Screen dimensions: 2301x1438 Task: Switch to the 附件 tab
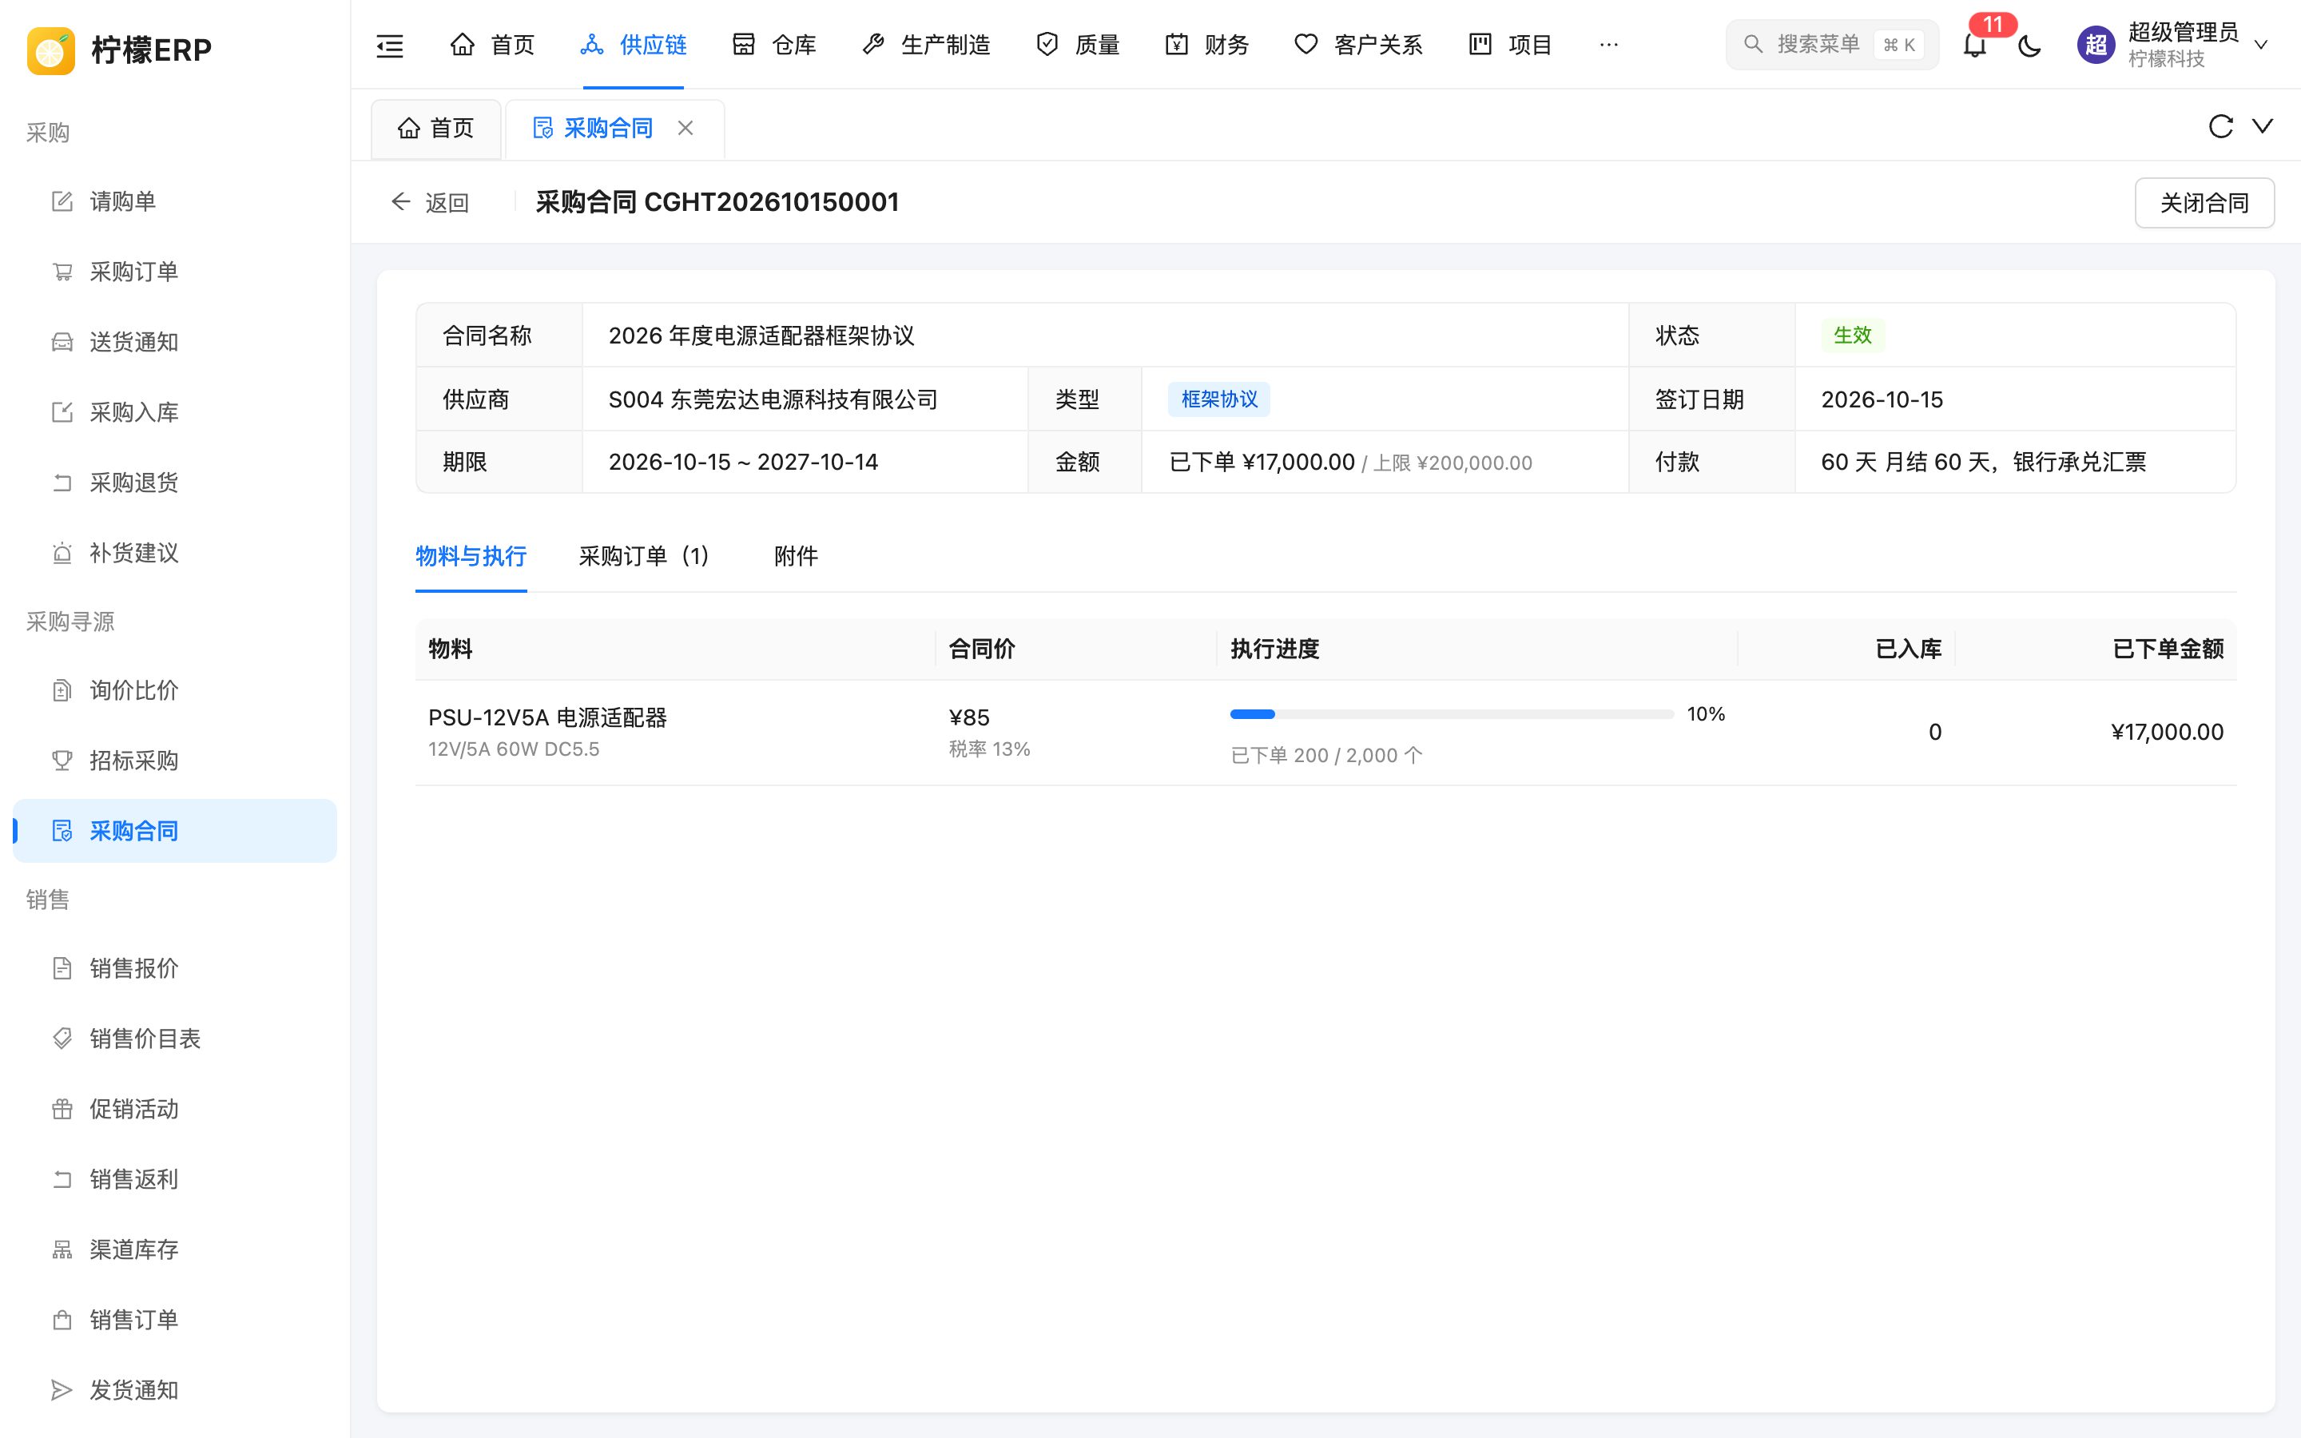[796, 556]
